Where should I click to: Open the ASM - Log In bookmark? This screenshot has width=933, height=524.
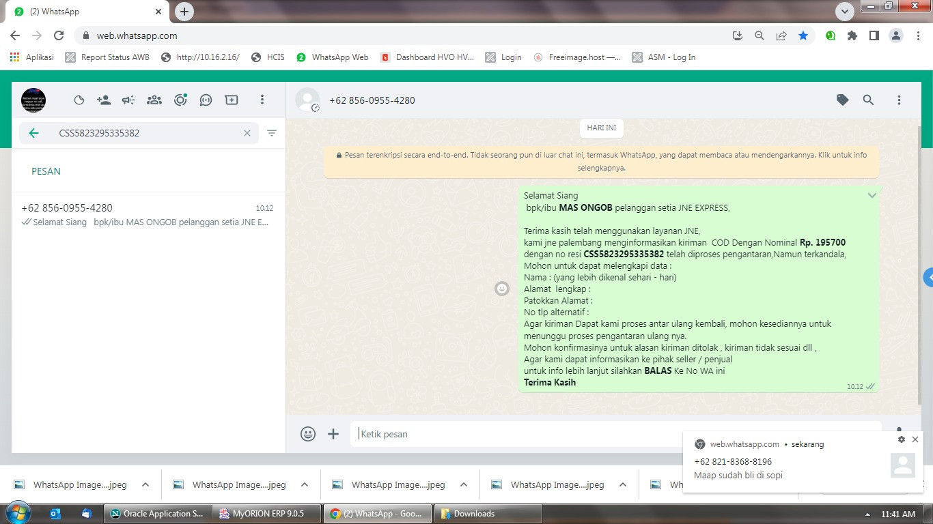pyautogui.click(x=664, y=57)
